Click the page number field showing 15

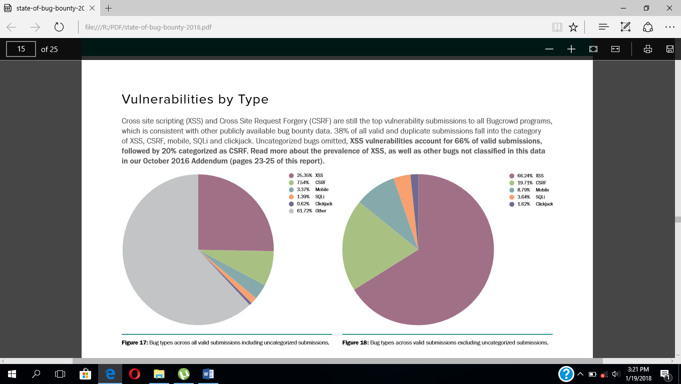21,48
